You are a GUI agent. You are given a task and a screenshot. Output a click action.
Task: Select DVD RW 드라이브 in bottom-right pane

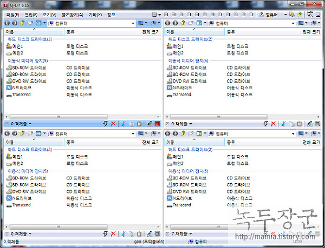coord(186,191)
